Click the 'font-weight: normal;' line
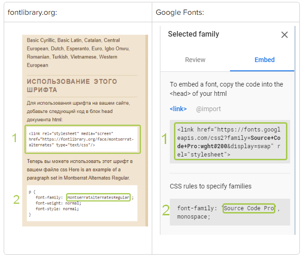Viewport: 304px width, 257px height. click(58, 203)
